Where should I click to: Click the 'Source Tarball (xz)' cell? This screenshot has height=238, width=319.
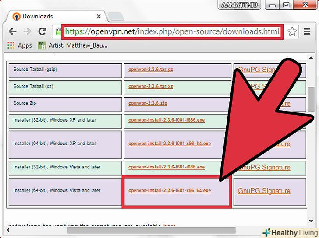65,87
